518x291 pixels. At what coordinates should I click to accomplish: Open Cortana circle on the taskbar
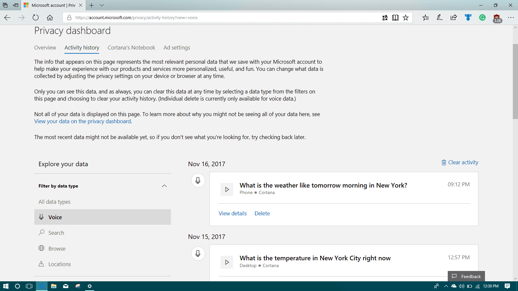(17, 286)
